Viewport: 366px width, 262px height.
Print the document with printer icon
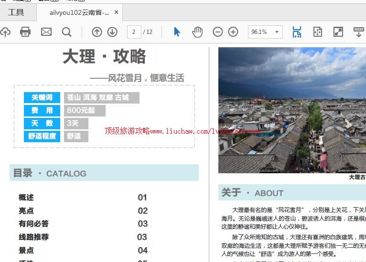point(25,32)
